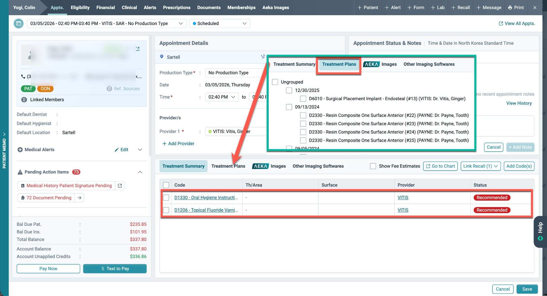547x296 pixels.
Task: Open patient card external link icon
Action: 138,49
